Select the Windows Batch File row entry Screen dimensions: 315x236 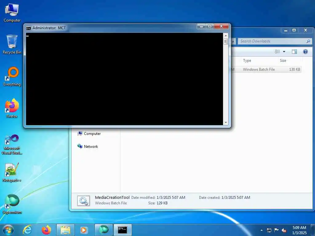tap(259, 69)
